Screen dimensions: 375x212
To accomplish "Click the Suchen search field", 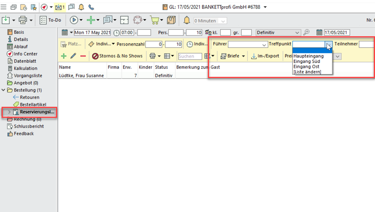I will point(190,56).
